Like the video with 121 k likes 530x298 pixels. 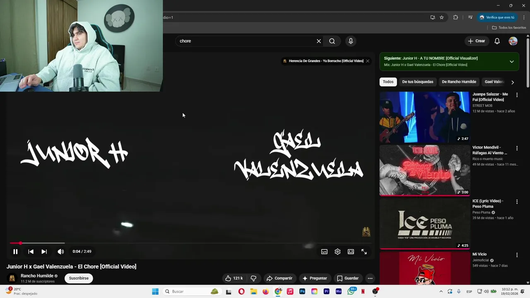pos(234,278)
